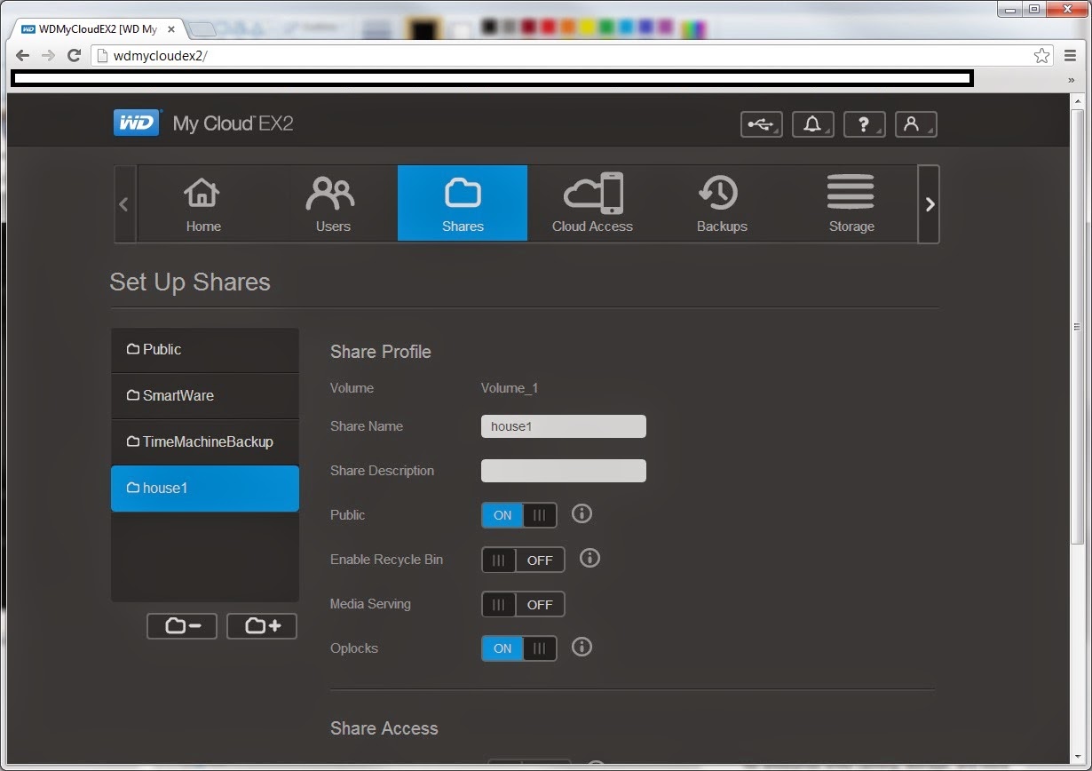Click the add share folder-plus button
The image size is (1092, 771).
(262, 626)
